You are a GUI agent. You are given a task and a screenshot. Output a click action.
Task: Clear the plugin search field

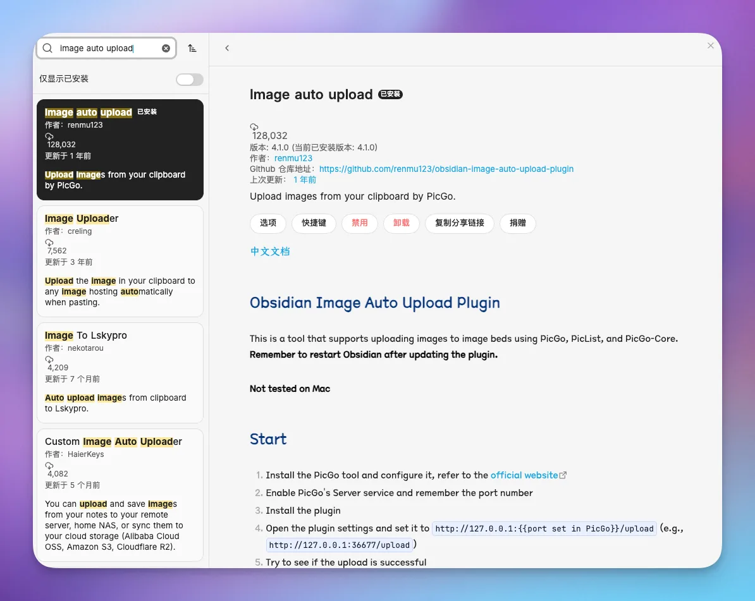pyautogui.click(x=166, y=48)
